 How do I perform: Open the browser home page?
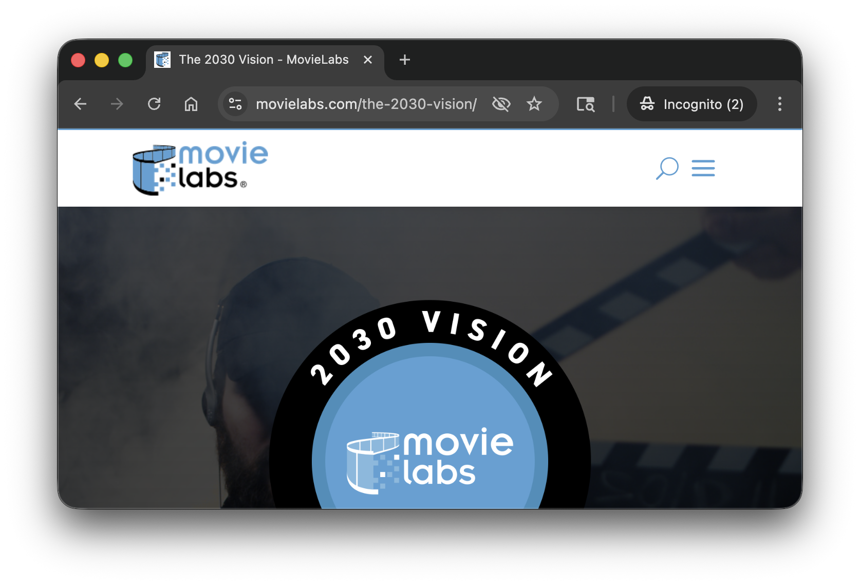point(191,104)
